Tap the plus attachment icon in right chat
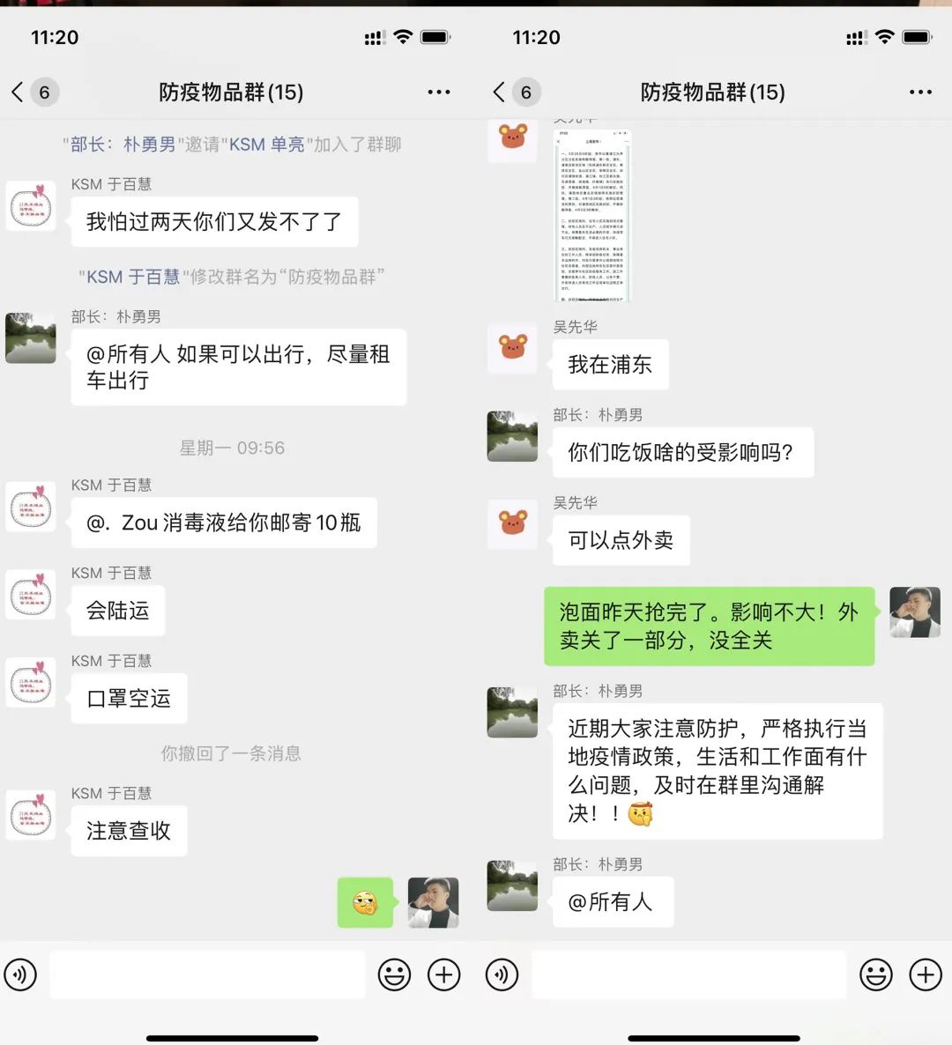 [926, 975]
